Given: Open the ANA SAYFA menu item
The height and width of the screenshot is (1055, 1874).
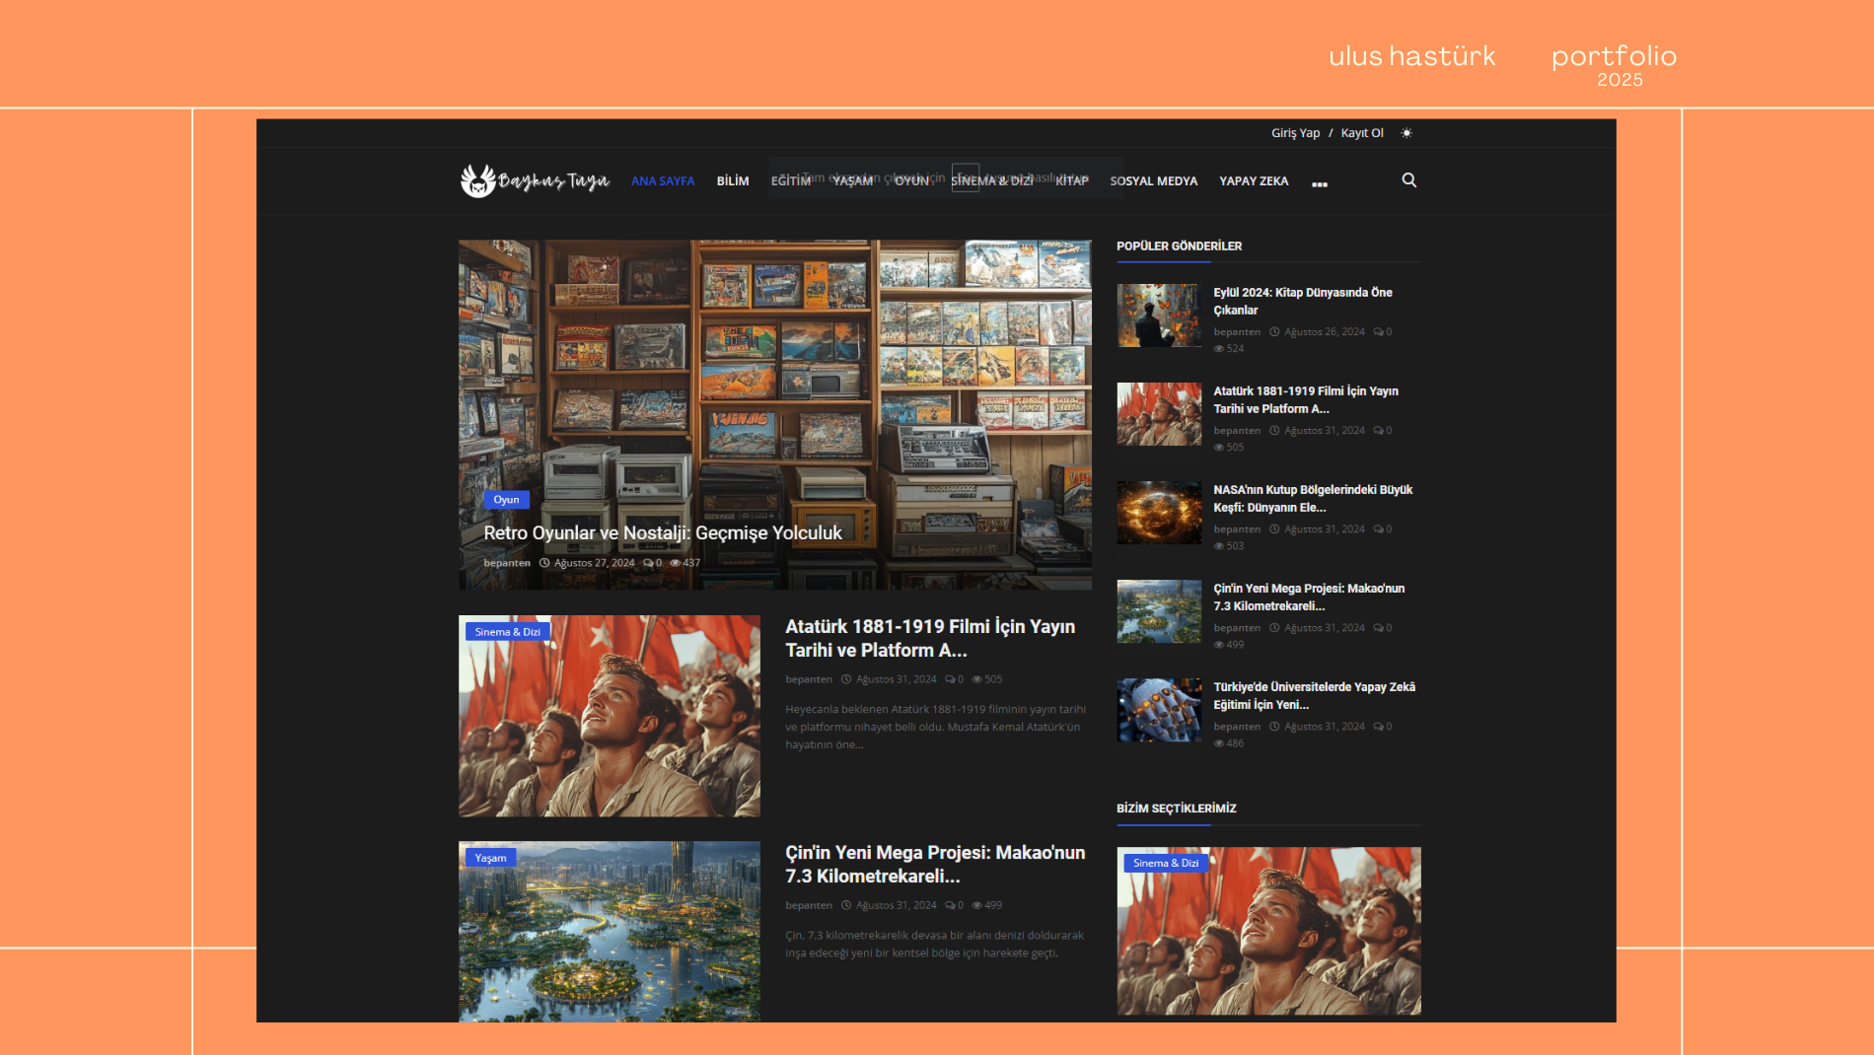Looking at the screenshot, I should 663,181.
